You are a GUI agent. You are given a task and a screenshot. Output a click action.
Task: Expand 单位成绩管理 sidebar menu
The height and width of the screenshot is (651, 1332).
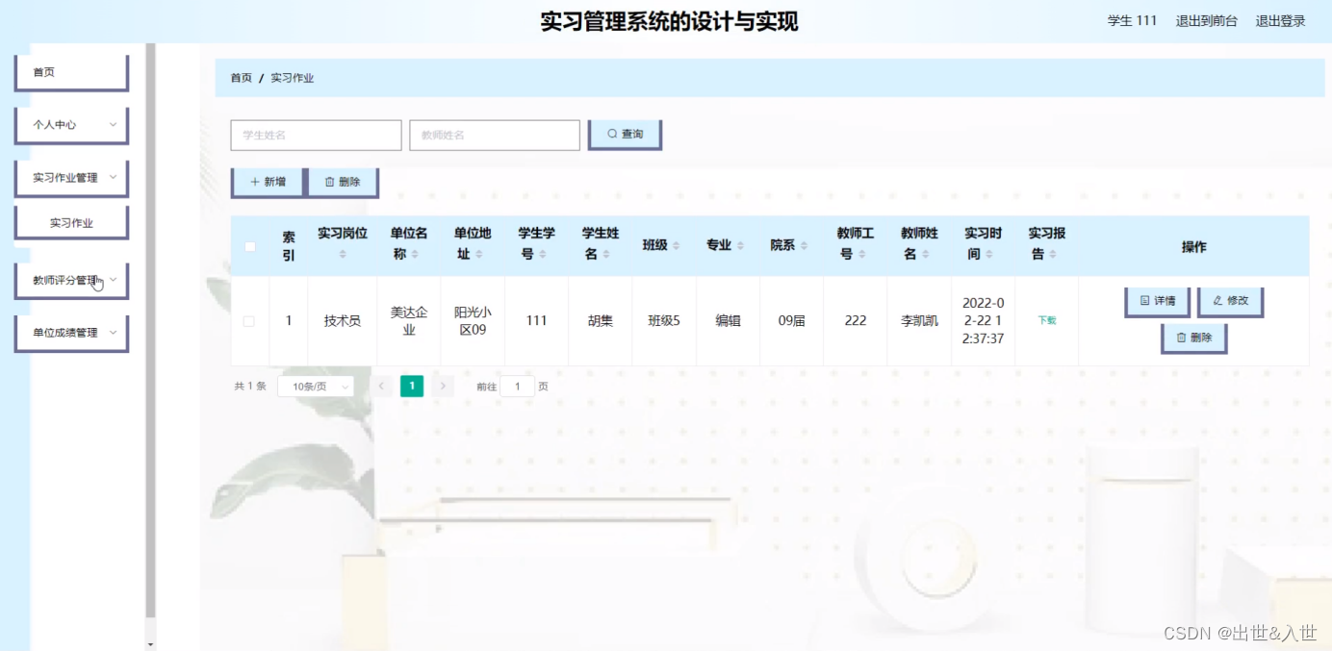coord(72,333)
